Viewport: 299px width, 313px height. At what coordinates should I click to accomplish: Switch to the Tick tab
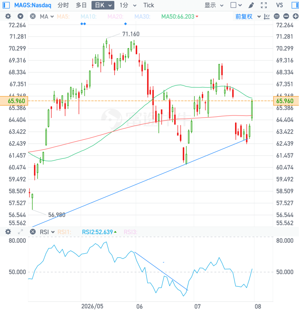(x=149, y=5)
